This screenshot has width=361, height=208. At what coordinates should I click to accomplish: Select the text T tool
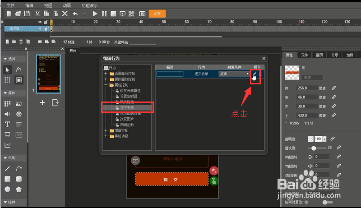point(7,125)
